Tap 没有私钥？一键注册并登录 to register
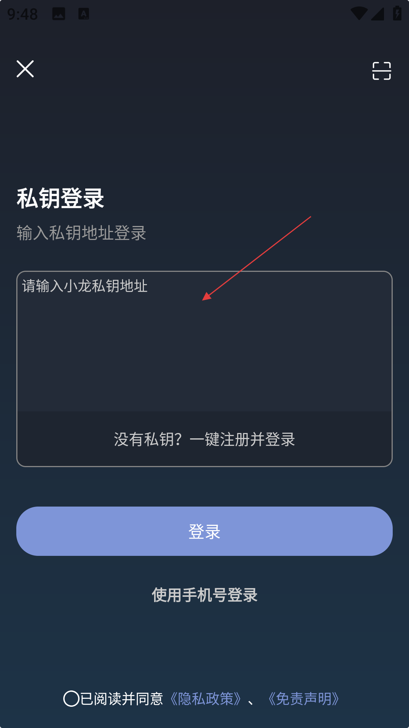The height and width of the screenshot is (728, 409). click(x=204, y=439)
